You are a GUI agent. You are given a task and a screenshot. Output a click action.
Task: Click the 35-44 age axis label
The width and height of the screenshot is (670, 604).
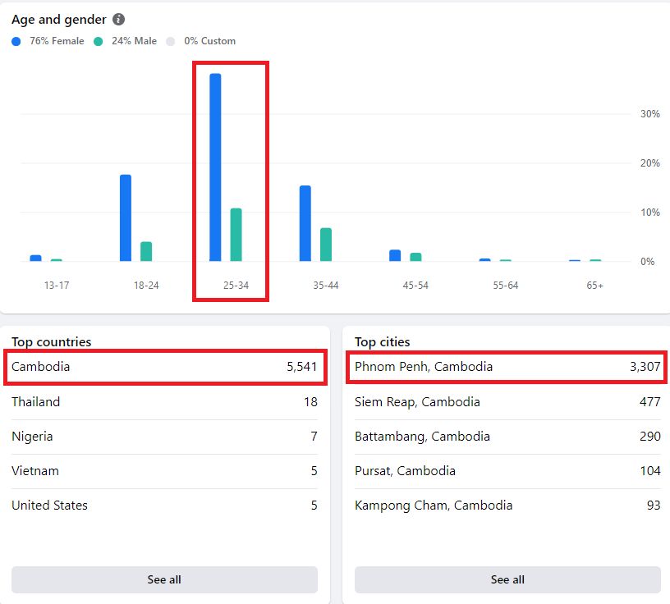tap(326, 286)
